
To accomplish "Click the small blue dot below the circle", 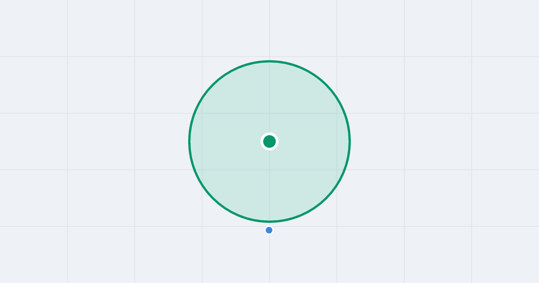I will pyautogui.click(x=269, y=230).
